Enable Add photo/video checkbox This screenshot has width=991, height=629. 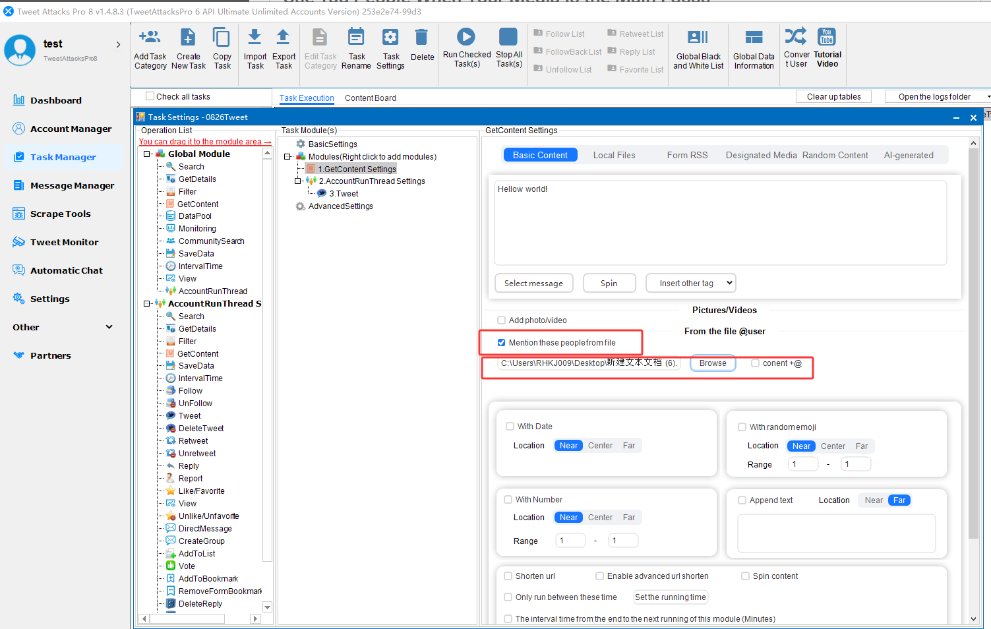[x=502, y=320]
